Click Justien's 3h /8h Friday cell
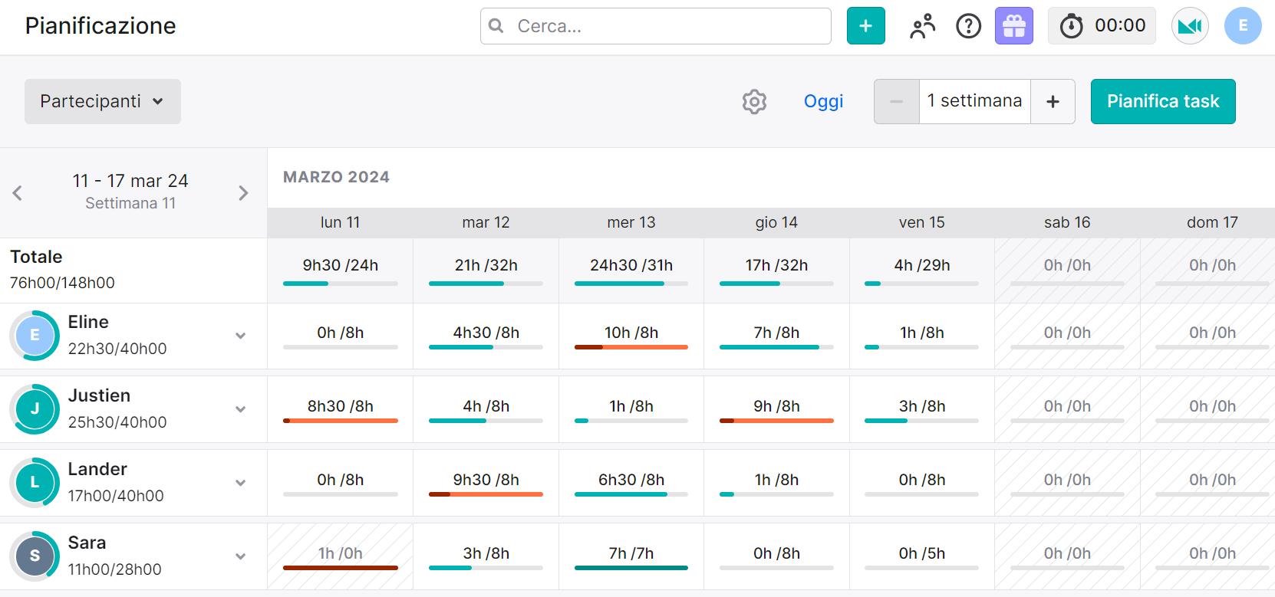Screen dimensions: 1275x597 (922, 409)
